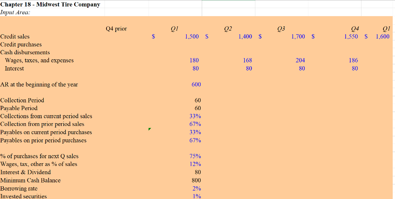Click '% of purchases for next Q sales'

pyautogui.click(x=39, y=156)
